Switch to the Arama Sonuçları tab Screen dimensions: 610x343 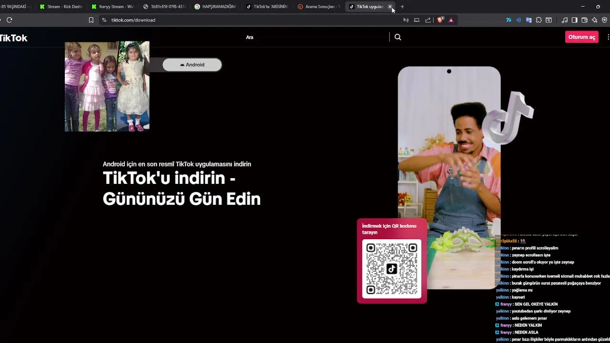pos(319,7)
